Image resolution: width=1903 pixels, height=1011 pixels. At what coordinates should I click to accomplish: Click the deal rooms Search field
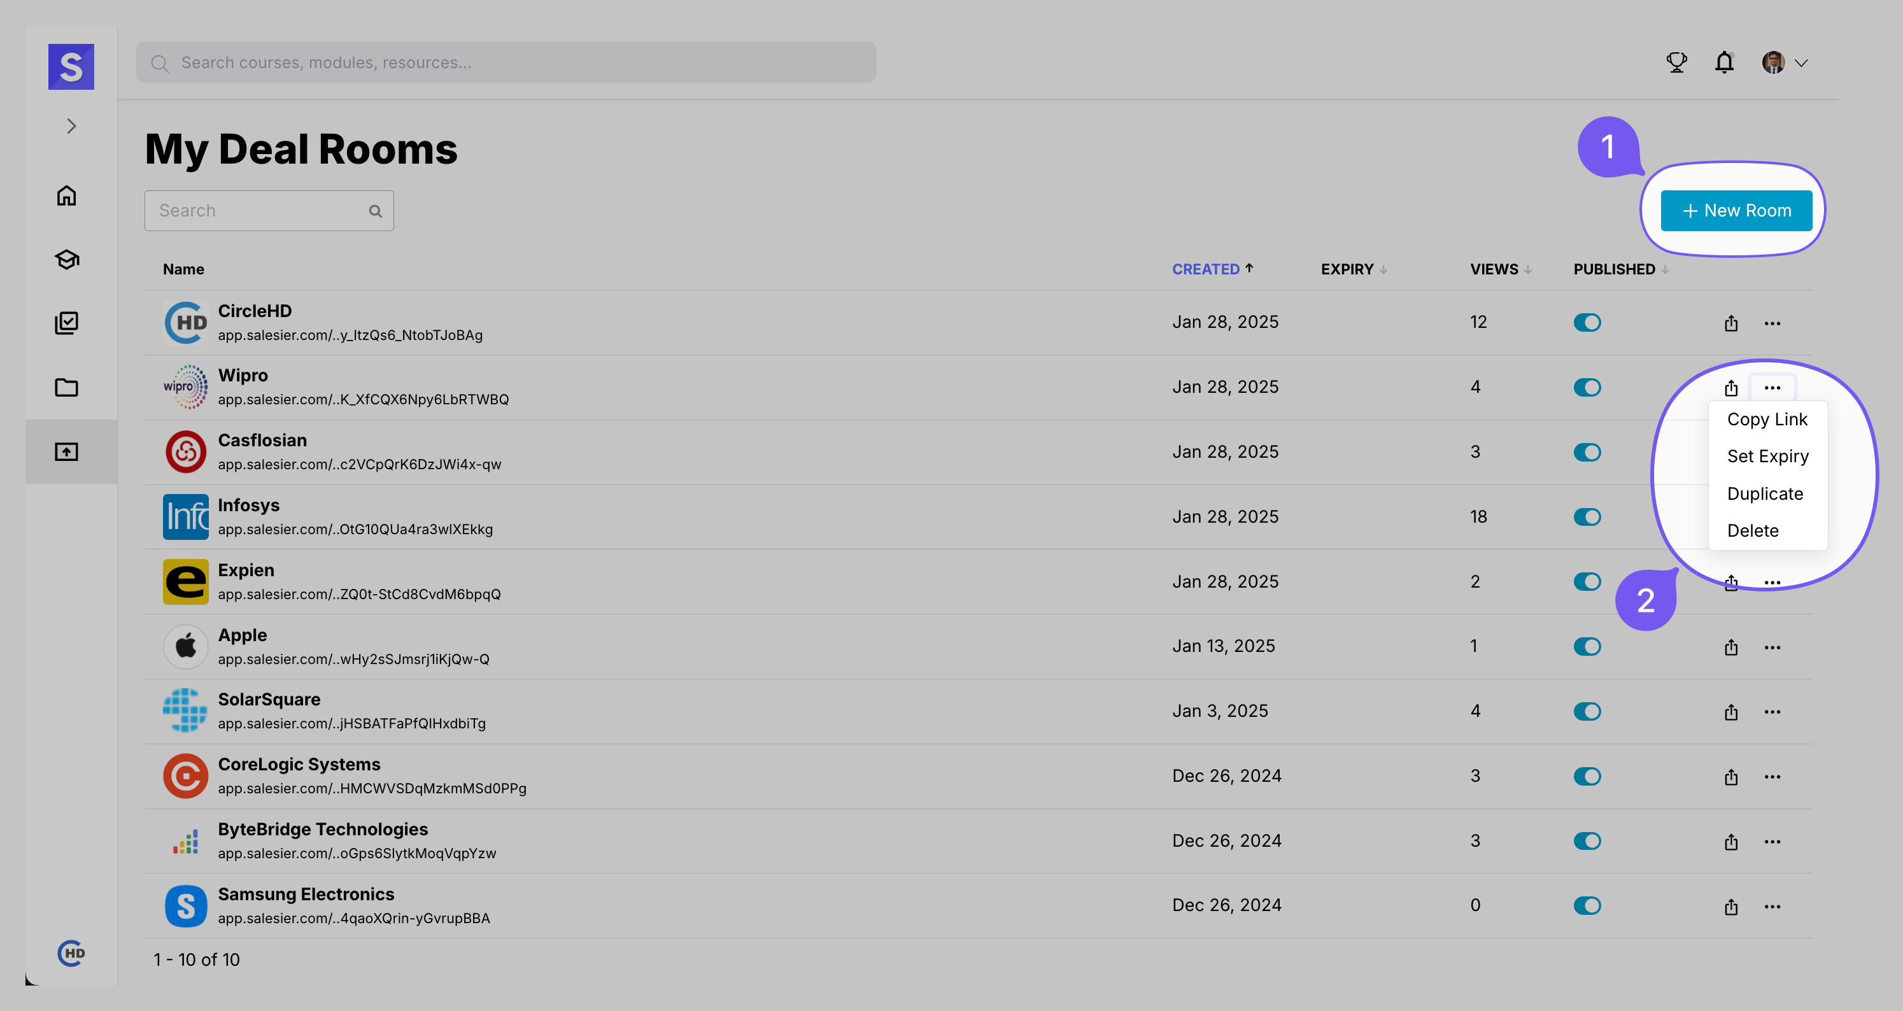260,211
